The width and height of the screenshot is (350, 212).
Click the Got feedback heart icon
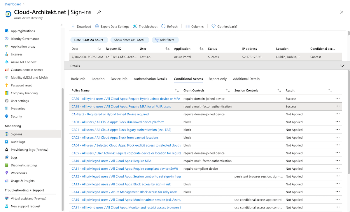213,26
